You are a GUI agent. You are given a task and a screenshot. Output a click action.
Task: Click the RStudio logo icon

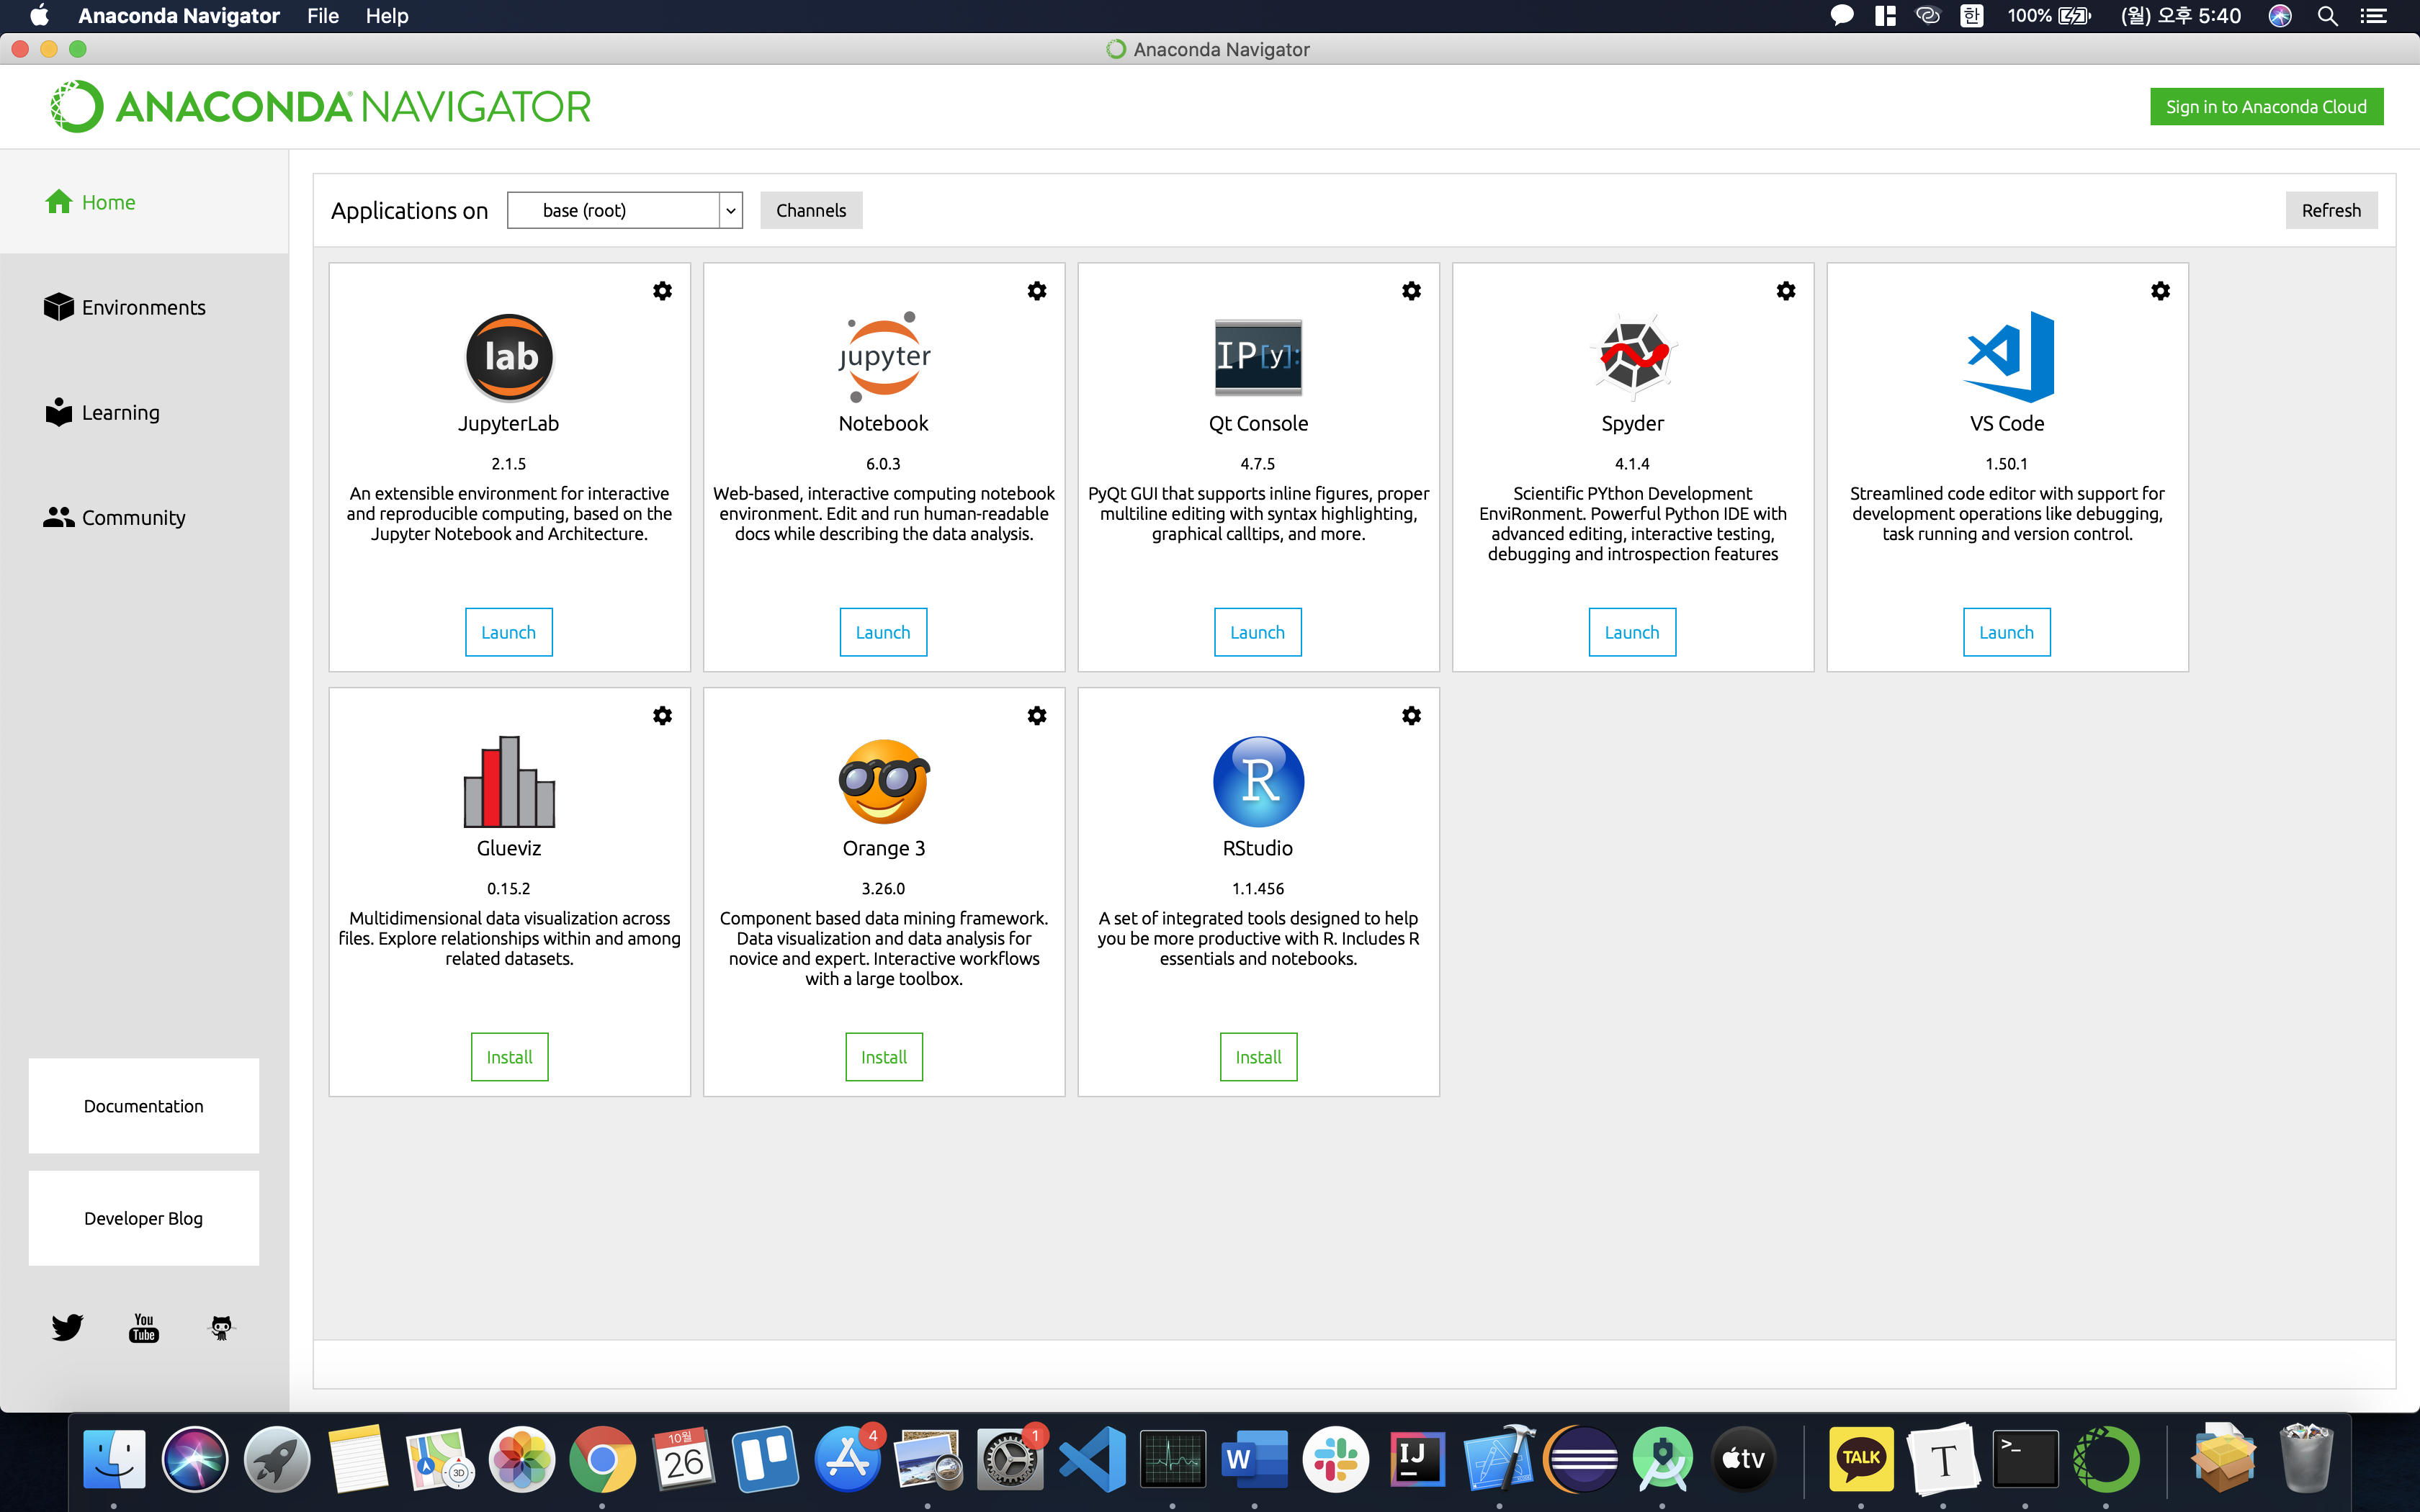pyautogui.click(x=1258, y=781)
